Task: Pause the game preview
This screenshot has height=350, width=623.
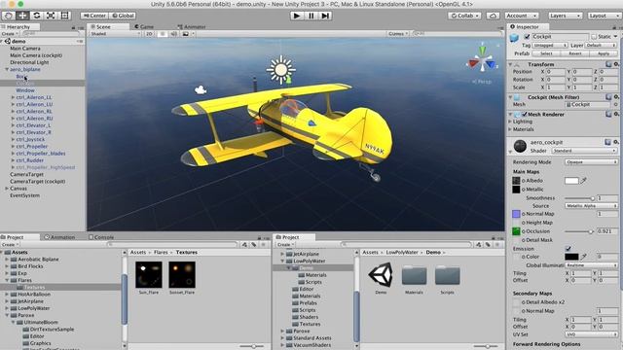Action: tap(311, 16)
